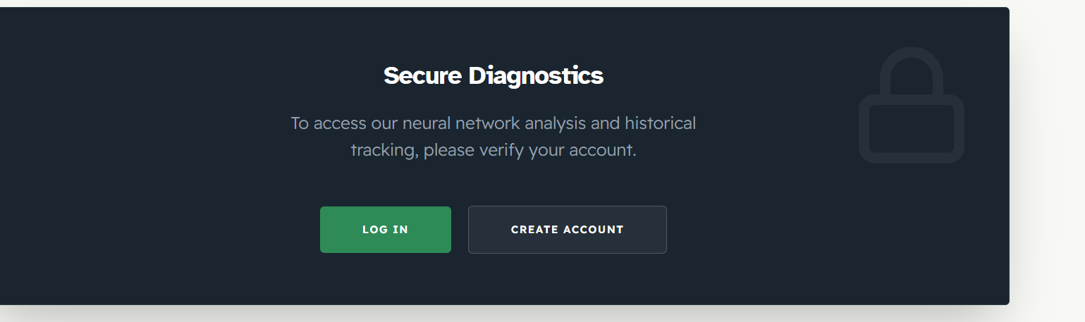Select the CREATE ACCOUNT button

click(568, 230)
